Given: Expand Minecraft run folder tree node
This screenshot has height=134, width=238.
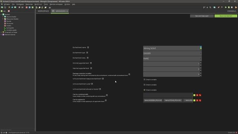Looking at the screenshot, I should (1, 32).
